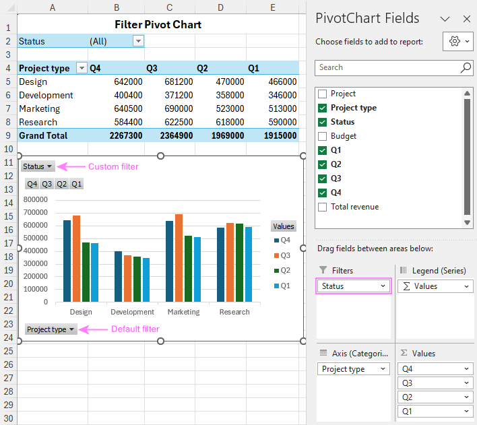The image size is (477, 425).
Task: Click the Q4 legend color marker
Action: tap(276, 240)
